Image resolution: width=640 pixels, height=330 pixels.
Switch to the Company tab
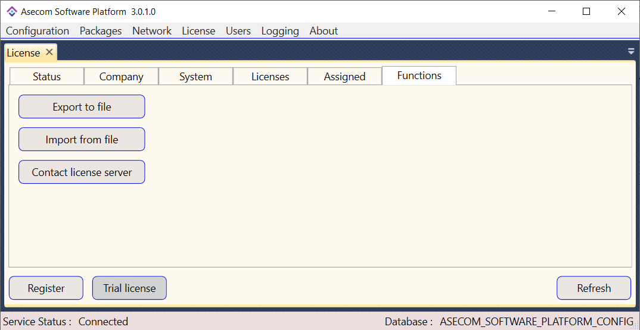(121, 77)
